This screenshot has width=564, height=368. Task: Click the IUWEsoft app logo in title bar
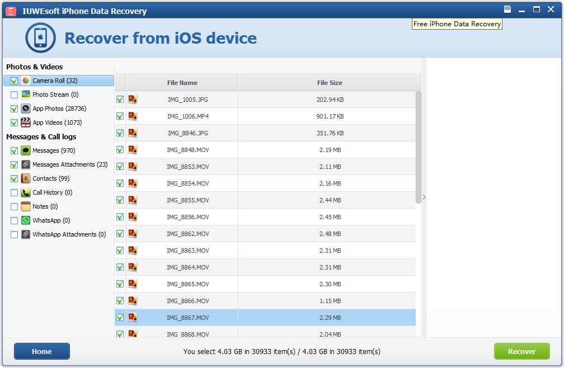point(11,11)
